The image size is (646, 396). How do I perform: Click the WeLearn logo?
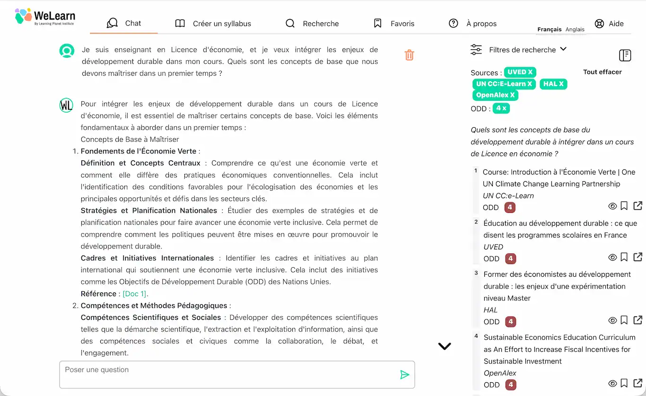45,17
